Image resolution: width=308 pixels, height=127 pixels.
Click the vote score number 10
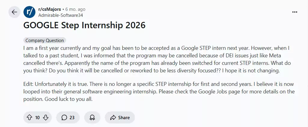[37, 117]
